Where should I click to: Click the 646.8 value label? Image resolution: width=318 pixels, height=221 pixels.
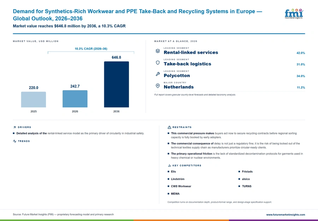click(x=116, y=57)
